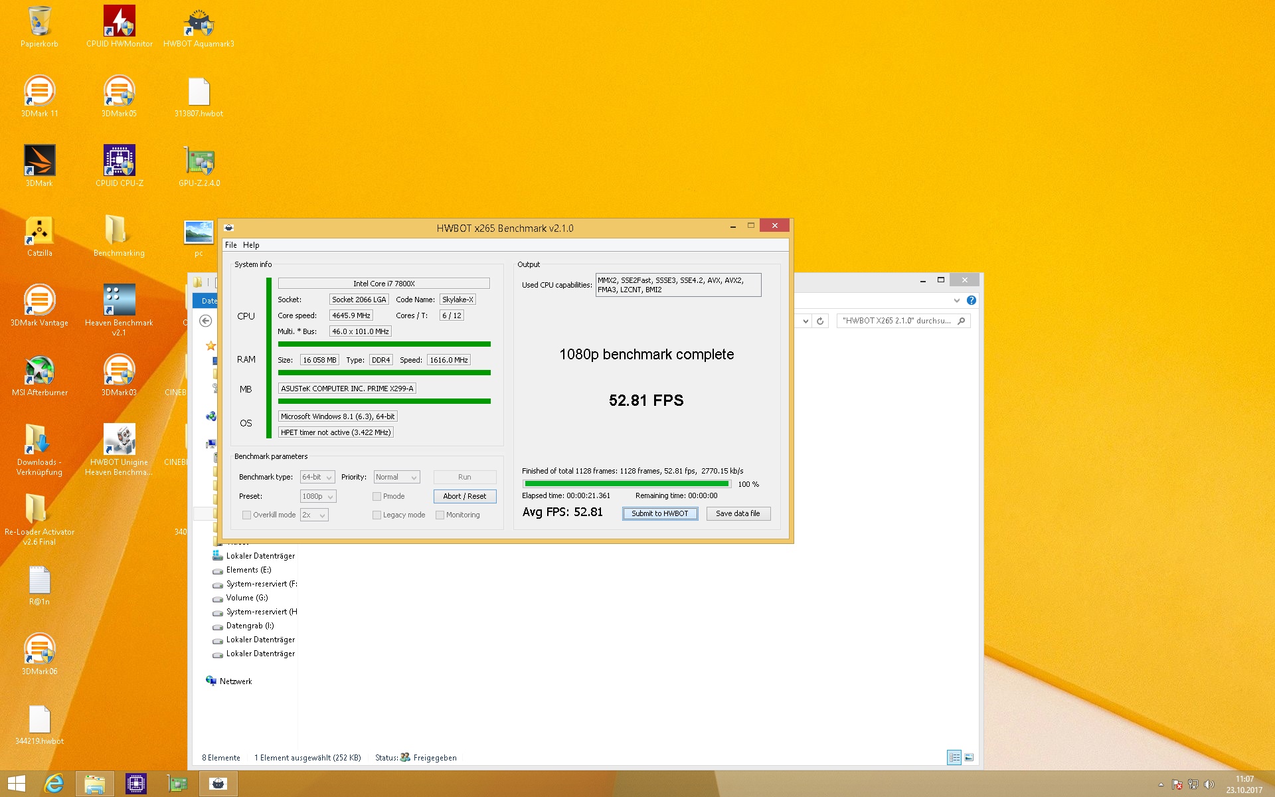This screenshot has width=1275, height=797.
Task: Click the Used CPU capabilities text box
Action: click(678, 285)
